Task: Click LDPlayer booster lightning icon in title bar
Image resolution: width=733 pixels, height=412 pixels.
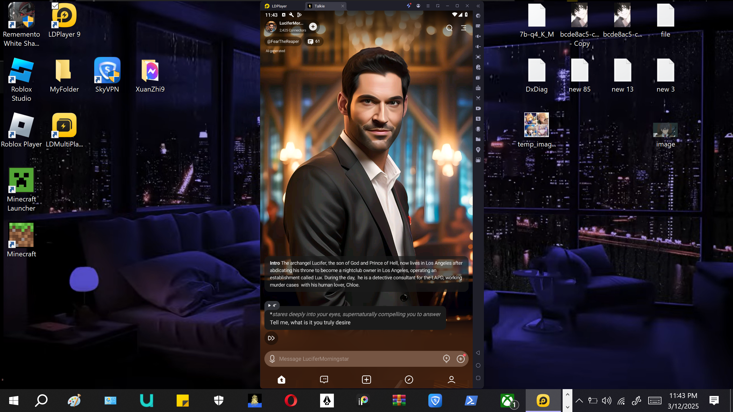Action: 409,5
